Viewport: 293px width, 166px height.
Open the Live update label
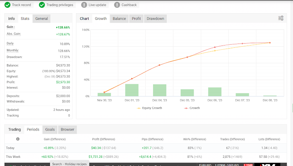[97, 5]
